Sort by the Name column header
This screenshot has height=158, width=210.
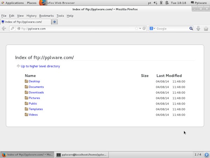coord(30,75)
